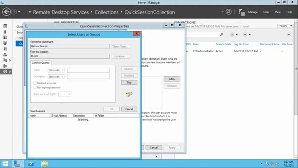Click Collections in the breadcrumb

[107, 12]
